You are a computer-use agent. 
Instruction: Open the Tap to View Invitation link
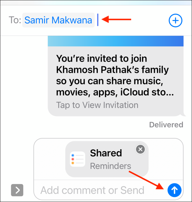click(x=97, y=105)
